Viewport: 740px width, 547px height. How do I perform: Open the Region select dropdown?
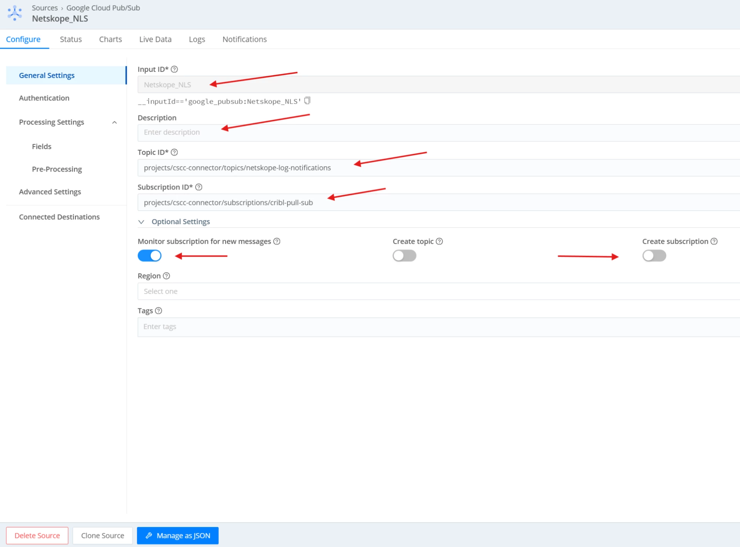[x=438, y=291]
